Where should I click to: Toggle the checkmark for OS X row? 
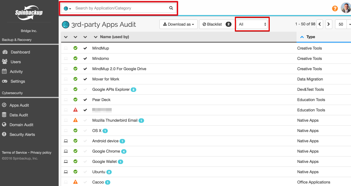coord(85,131)
